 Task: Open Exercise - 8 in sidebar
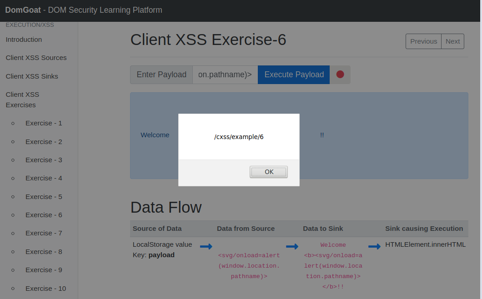(x=44, y=252)
